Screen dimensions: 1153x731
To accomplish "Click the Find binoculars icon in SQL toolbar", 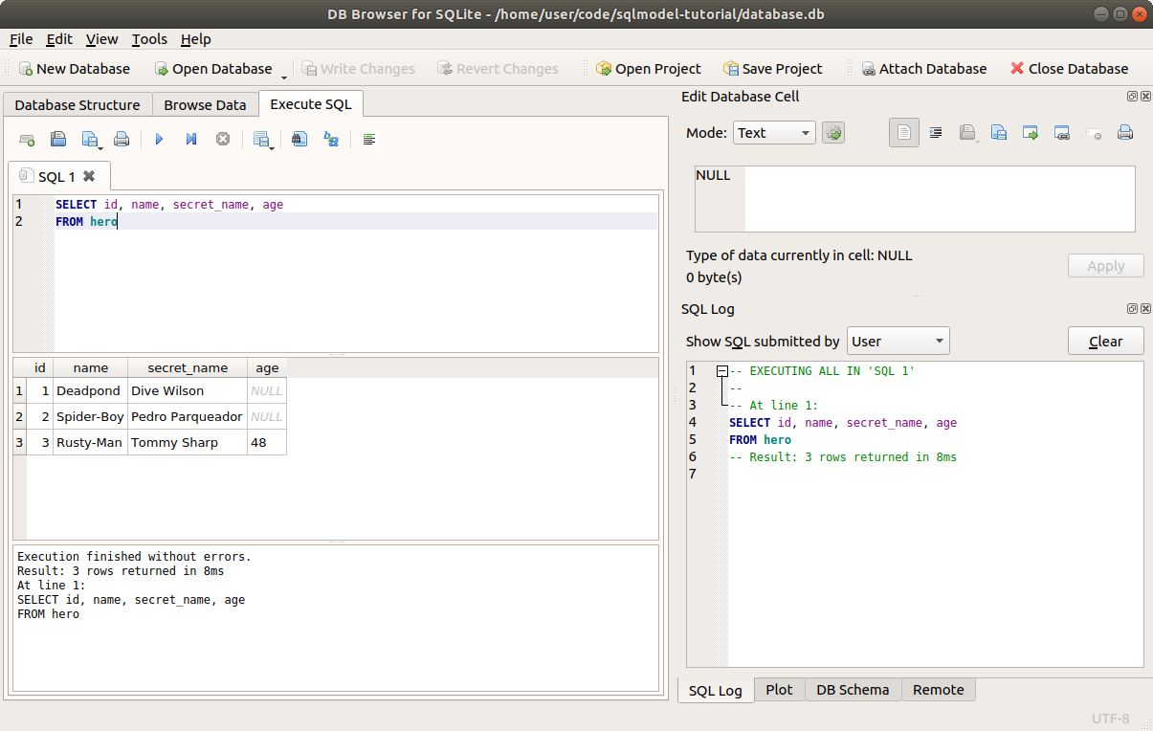I will click(299, 140).
